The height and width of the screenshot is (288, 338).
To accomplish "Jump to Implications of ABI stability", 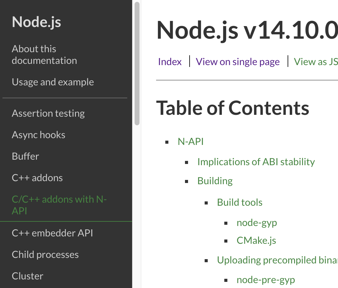I will [256, 162].
